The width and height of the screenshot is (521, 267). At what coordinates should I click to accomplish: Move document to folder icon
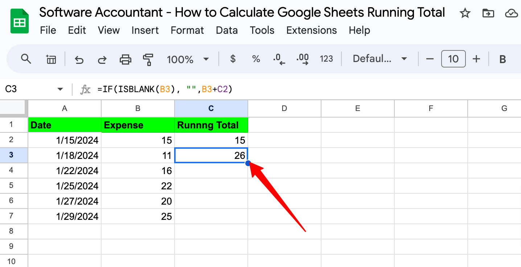pyautogui.click(x=488, y=13)
